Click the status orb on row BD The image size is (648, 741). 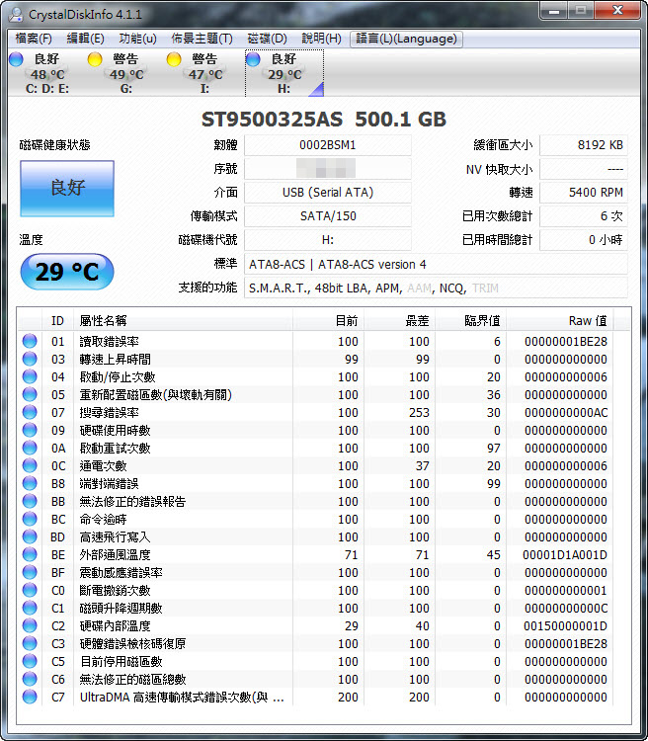(30, 536)
